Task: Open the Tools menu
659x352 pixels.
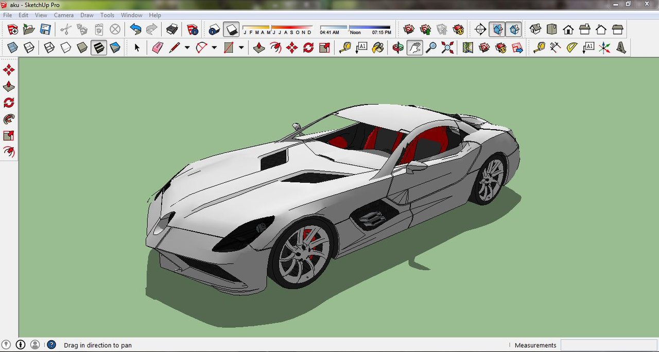Action: pos(108,15)
